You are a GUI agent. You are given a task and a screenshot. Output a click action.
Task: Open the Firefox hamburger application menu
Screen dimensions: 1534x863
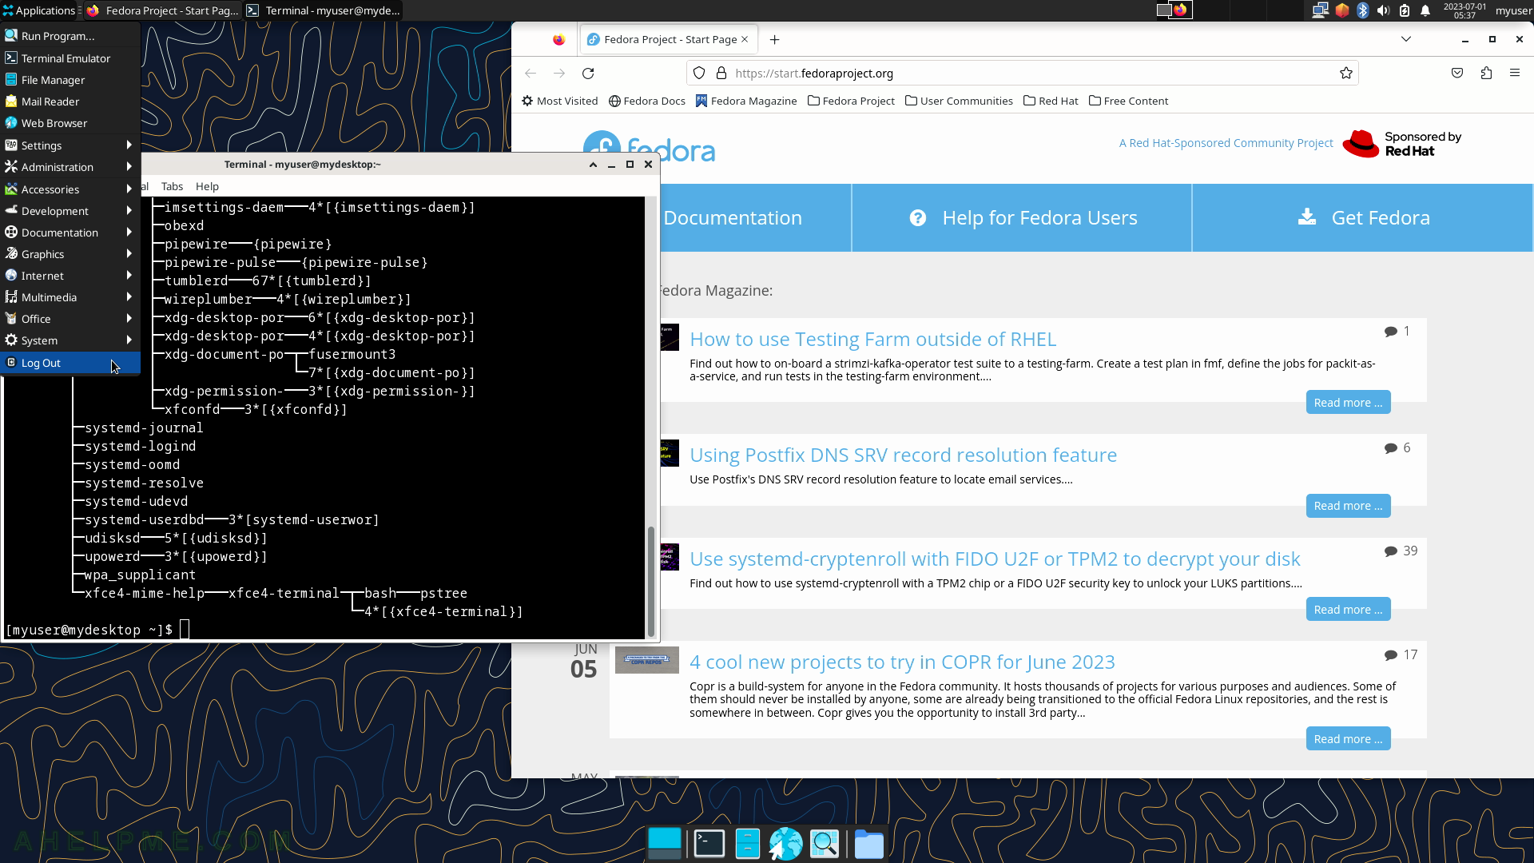[1515, 74]
